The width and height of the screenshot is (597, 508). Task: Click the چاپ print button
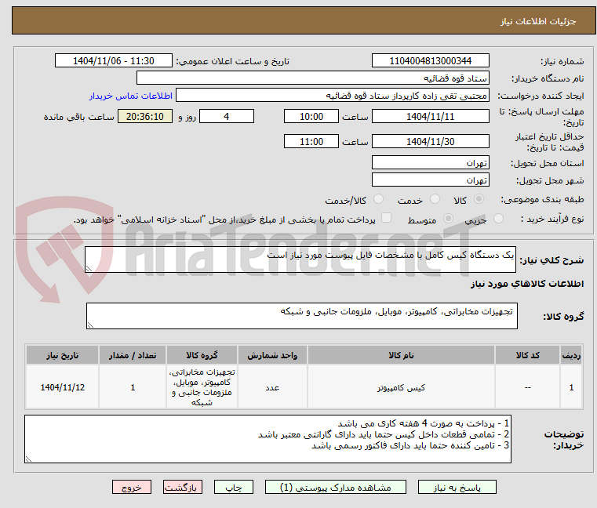click(234, 487)
